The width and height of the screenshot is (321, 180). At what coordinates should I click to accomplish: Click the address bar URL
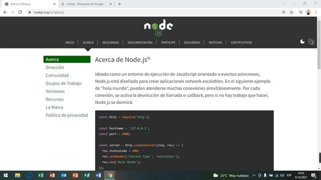click(x=49, y=12)
